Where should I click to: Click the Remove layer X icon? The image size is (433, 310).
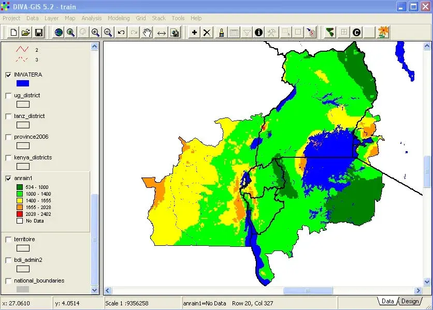pyautogui.click(x=207, y=33)
